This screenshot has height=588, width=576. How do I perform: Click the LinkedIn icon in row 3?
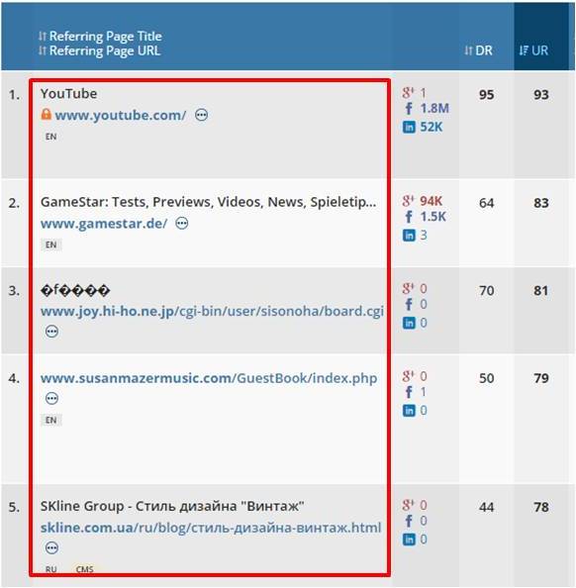point(409,323)
